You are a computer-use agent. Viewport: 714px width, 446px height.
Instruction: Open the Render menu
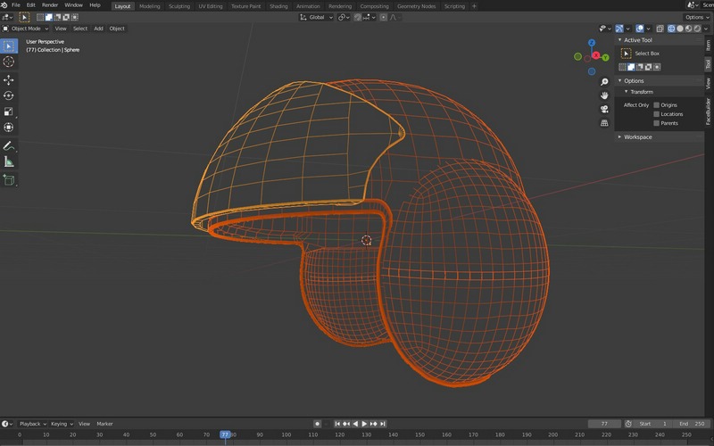click(50, 5)
